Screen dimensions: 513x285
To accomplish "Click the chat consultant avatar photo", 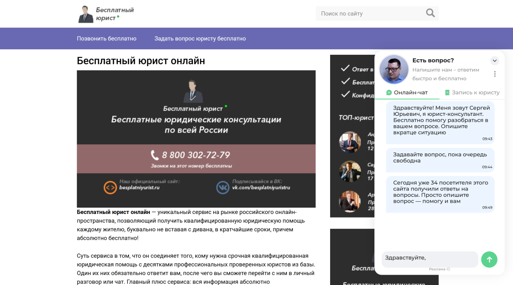I will 393,69.
